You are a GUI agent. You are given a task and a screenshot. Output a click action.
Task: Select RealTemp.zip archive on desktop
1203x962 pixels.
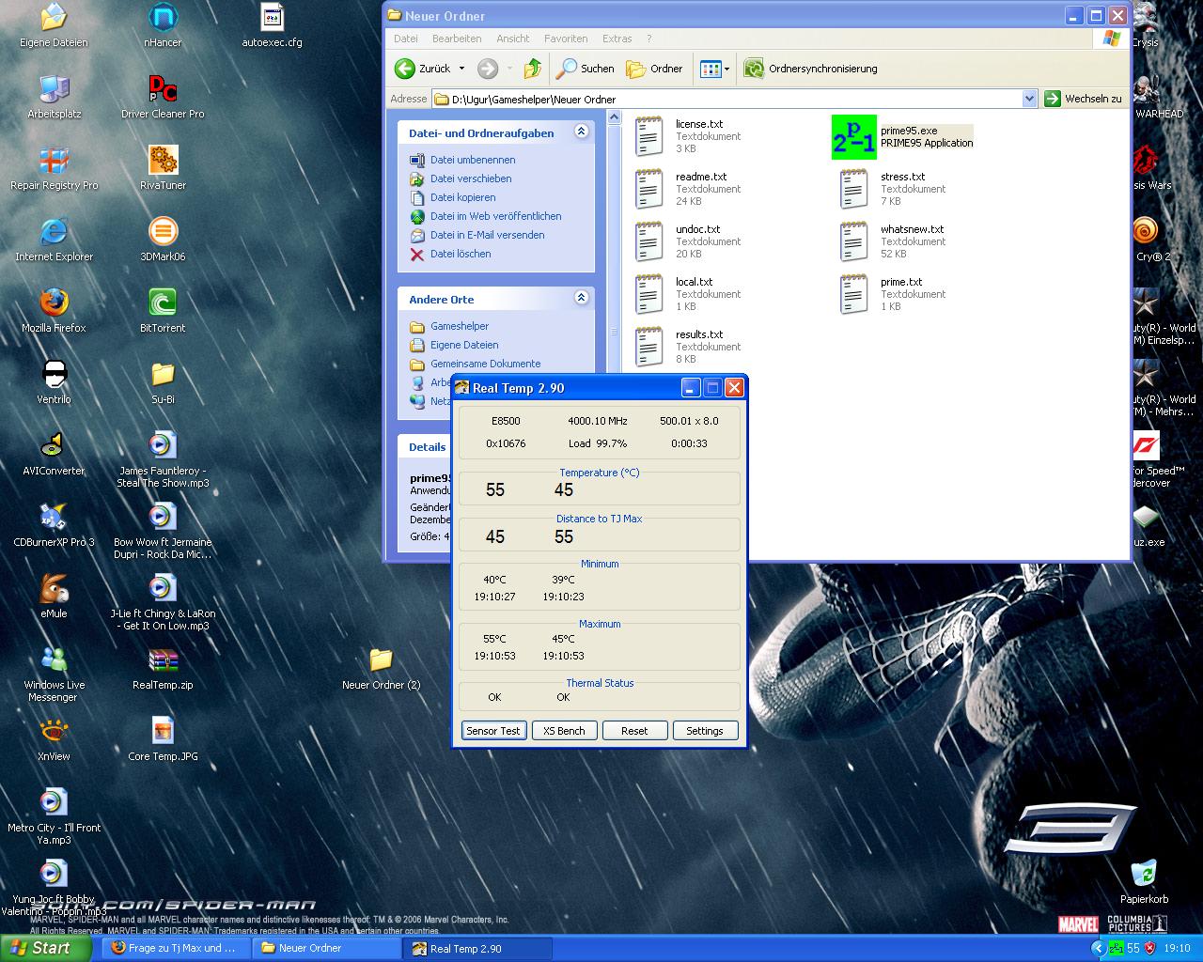[x=163, y=668]
